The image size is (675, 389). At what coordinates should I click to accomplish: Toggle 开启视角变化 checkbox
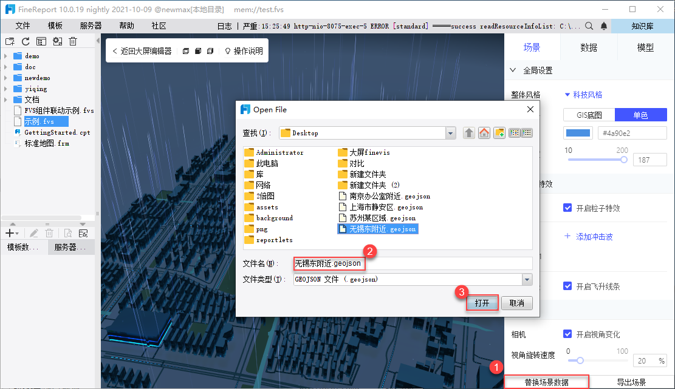[567, 334]
